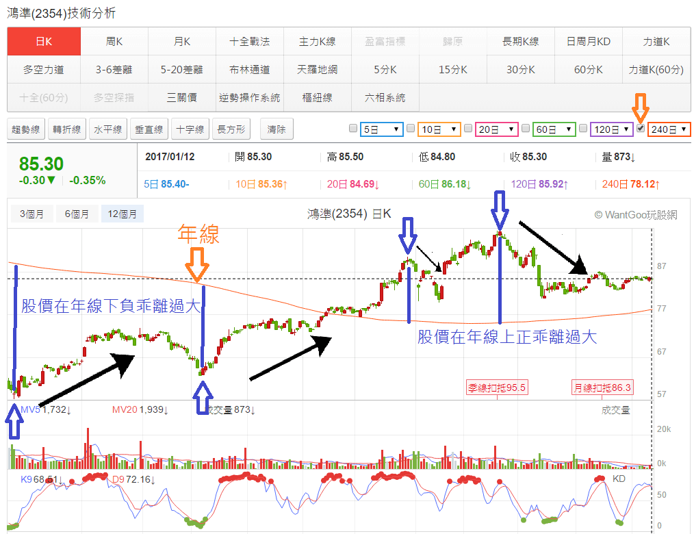Open the 布林通道 Bollinger band tab

click(x=250, y=69)
